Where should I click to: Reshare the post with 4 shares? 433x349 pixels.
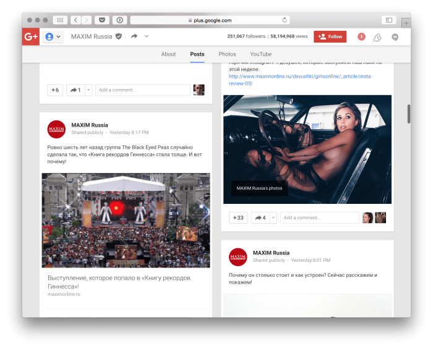(x=260, y=217)
